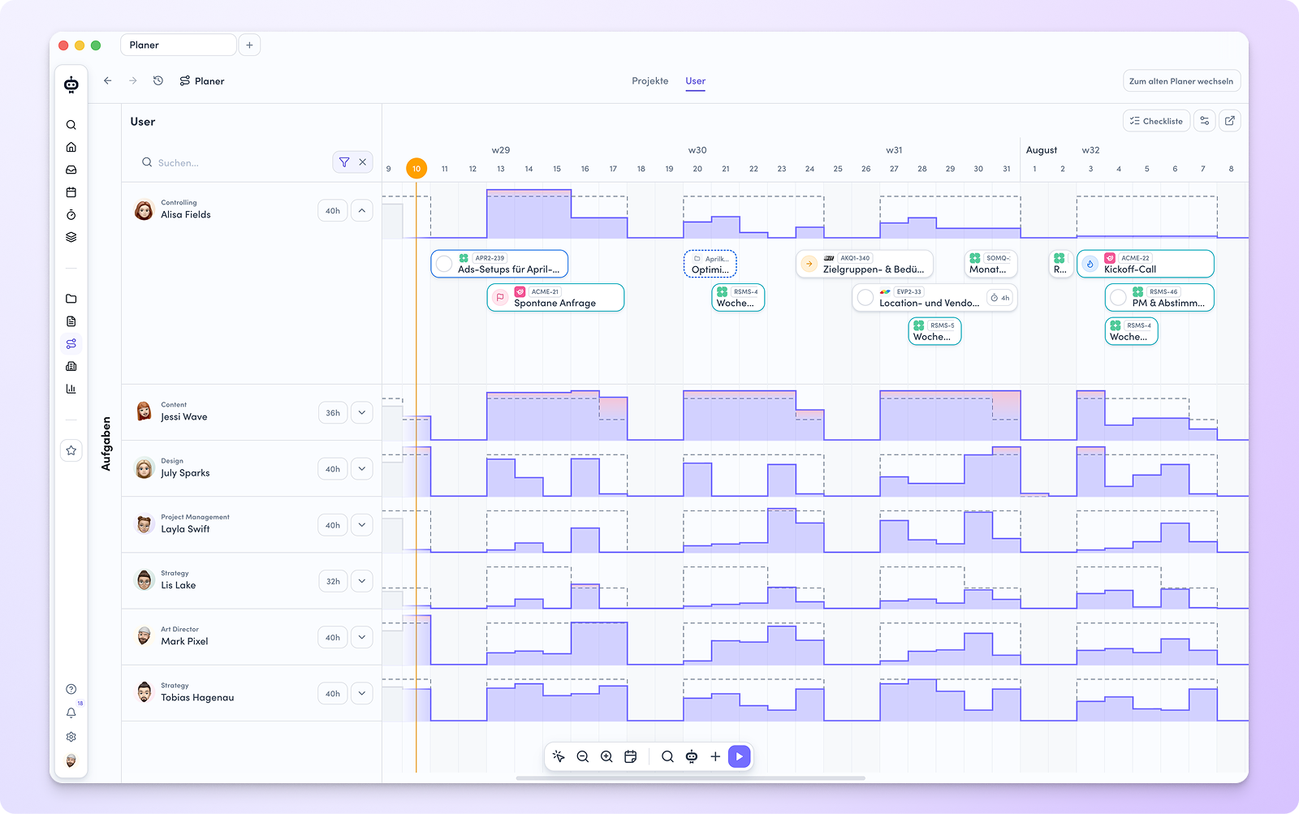Click the purple play button in toolbar

click(739, 756)
